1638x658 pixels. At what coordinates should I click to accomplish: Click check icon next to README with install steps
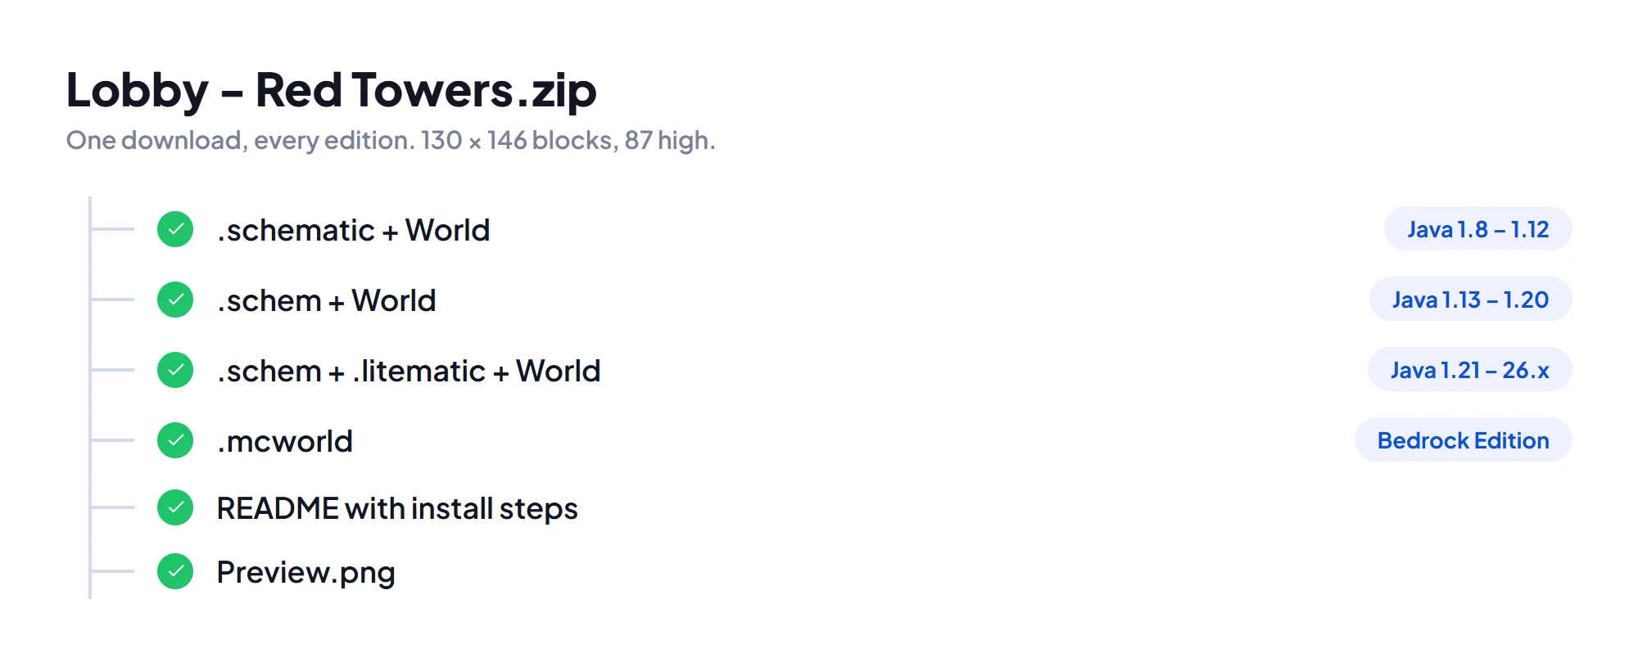tap(175, 507)
